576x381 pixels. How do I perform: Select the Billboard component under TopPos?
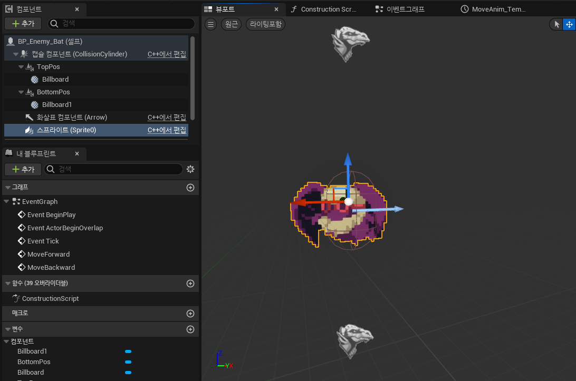click(96, 80)
